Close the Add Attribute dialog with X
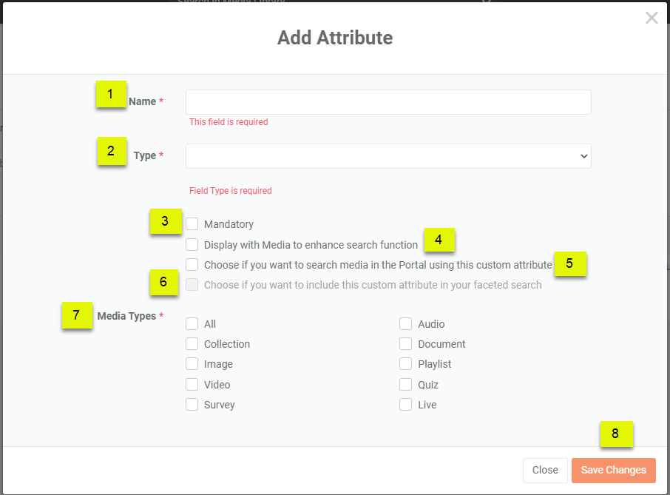This screenshot has width=670, height=495. pyautogui.click(x=651, y=18)
